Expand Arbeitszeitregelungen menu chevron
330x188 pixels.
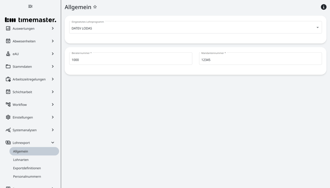53,79
